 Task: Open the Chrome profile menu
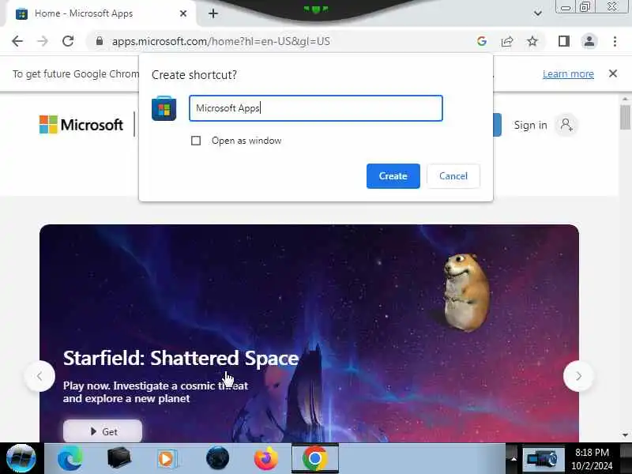(589, 41)
